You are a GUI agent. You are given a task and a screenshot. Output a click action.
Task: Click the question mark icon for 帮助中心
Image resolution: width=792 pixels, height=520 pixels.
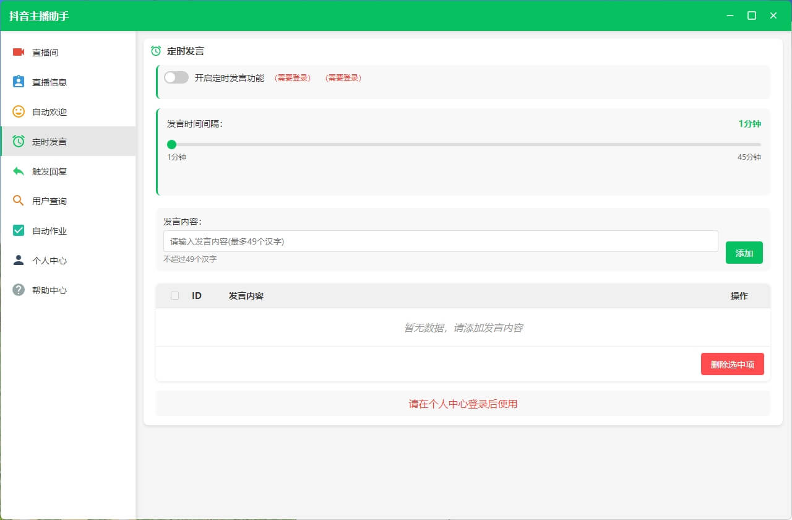[x=19, y=290]
